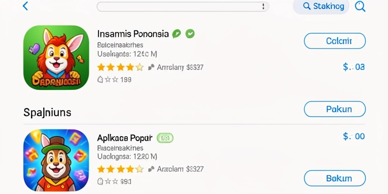Go back using the left chevron arrow
Screen dimensions: 388x194
[x=25, y=6]
